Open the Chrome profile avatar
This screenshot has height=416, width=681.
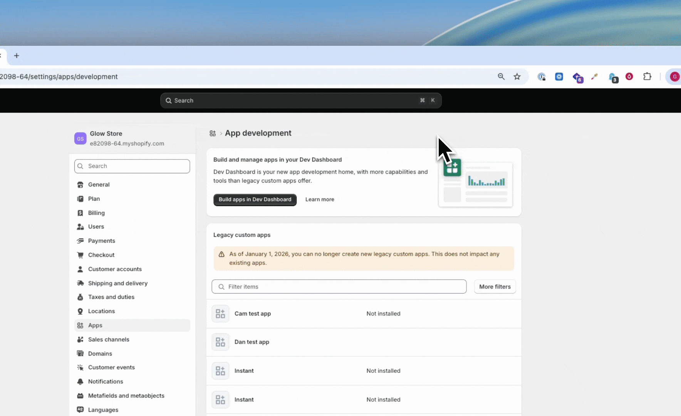(x=674, y=77)
